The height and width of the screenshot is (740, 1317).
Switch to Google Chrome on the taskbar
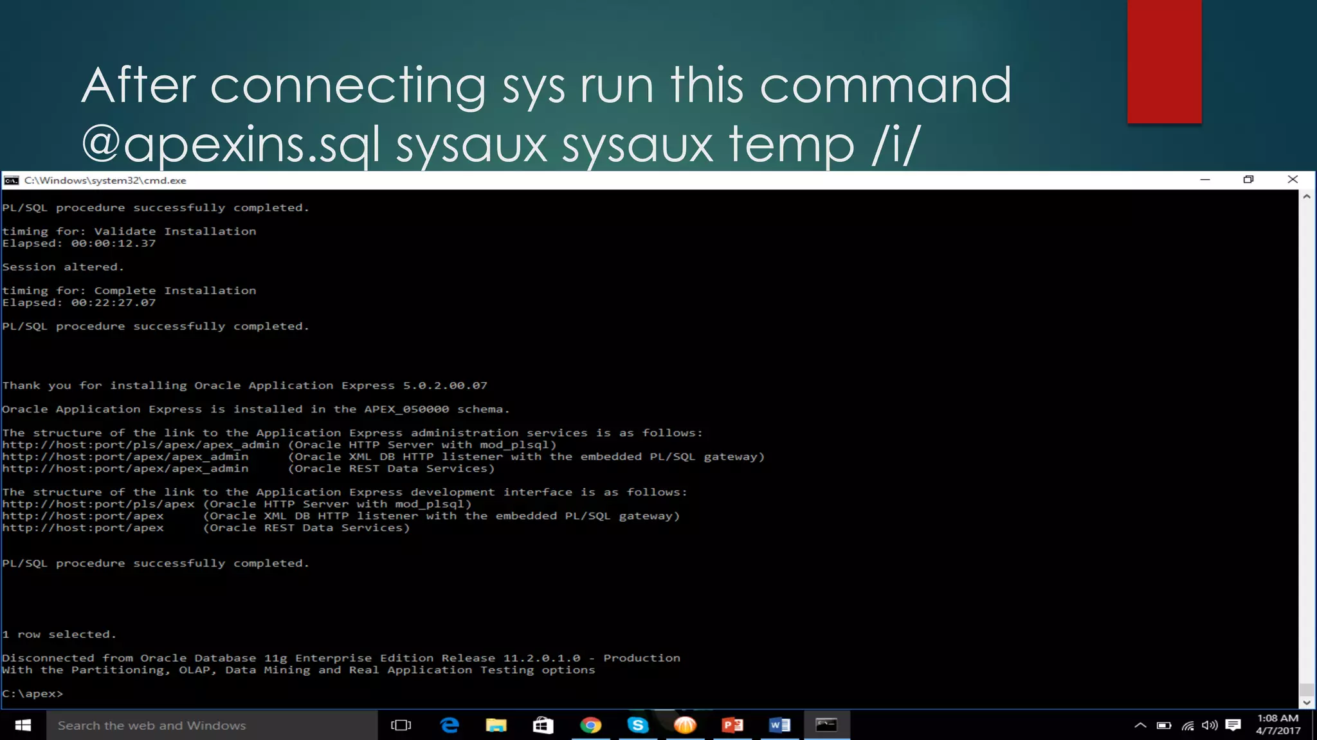pos(590,725)
